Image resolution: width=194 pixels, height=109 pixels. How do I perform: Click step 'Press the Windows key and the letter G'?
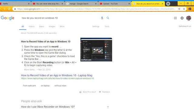(x=48, y=51)
